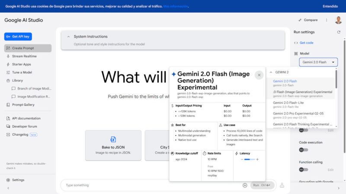The width and height of the screenshot is (346, 194).
Task: Click the Library icon
Action: [8, 81]
